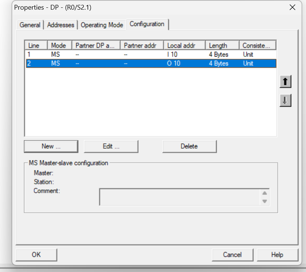This screenshot has width=306, height=272.
Task: Cancel the properties dialog
Action: coord(232,255)
